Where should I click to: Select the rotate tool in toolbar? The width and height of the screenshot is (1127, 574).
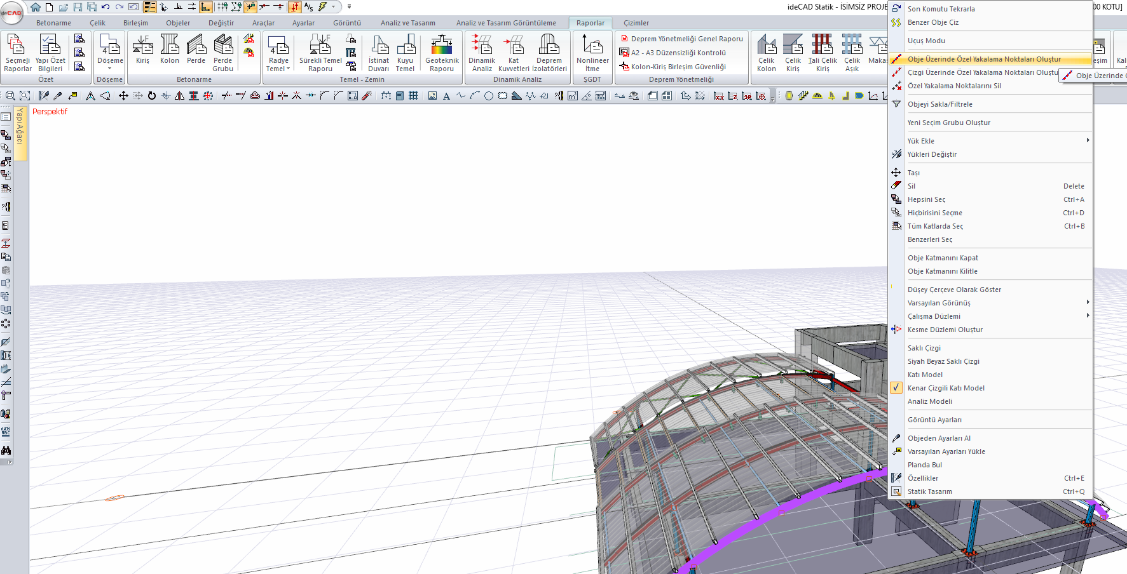pyautogui.click(x=152, y=96)
